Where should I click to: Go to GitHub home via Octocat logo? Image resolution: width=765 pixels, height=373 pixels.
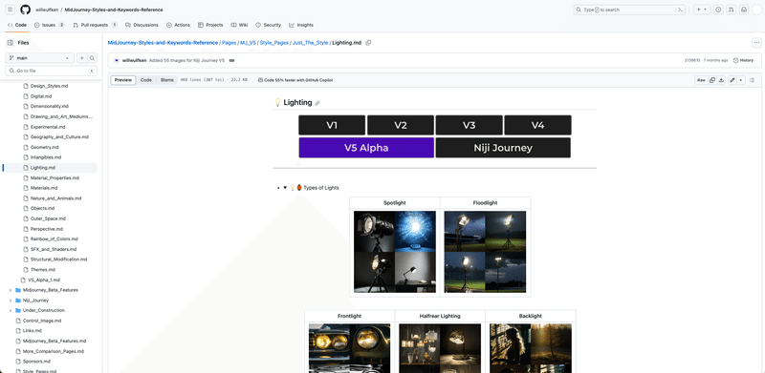click(x=26, y=10)
